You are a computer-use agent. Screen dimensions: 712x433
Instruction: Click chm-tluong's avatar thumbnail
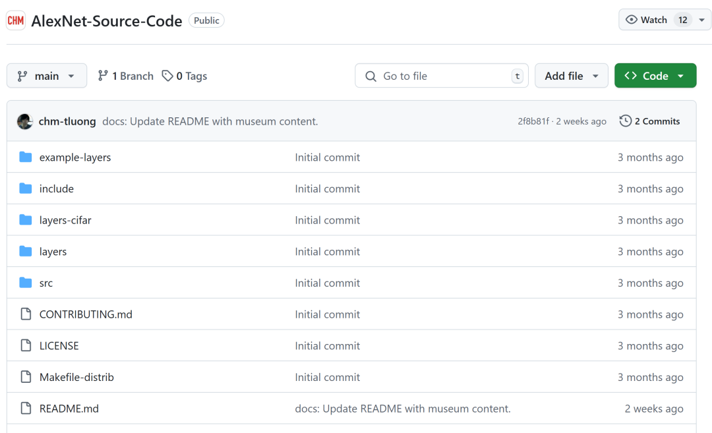click(25, 121)
